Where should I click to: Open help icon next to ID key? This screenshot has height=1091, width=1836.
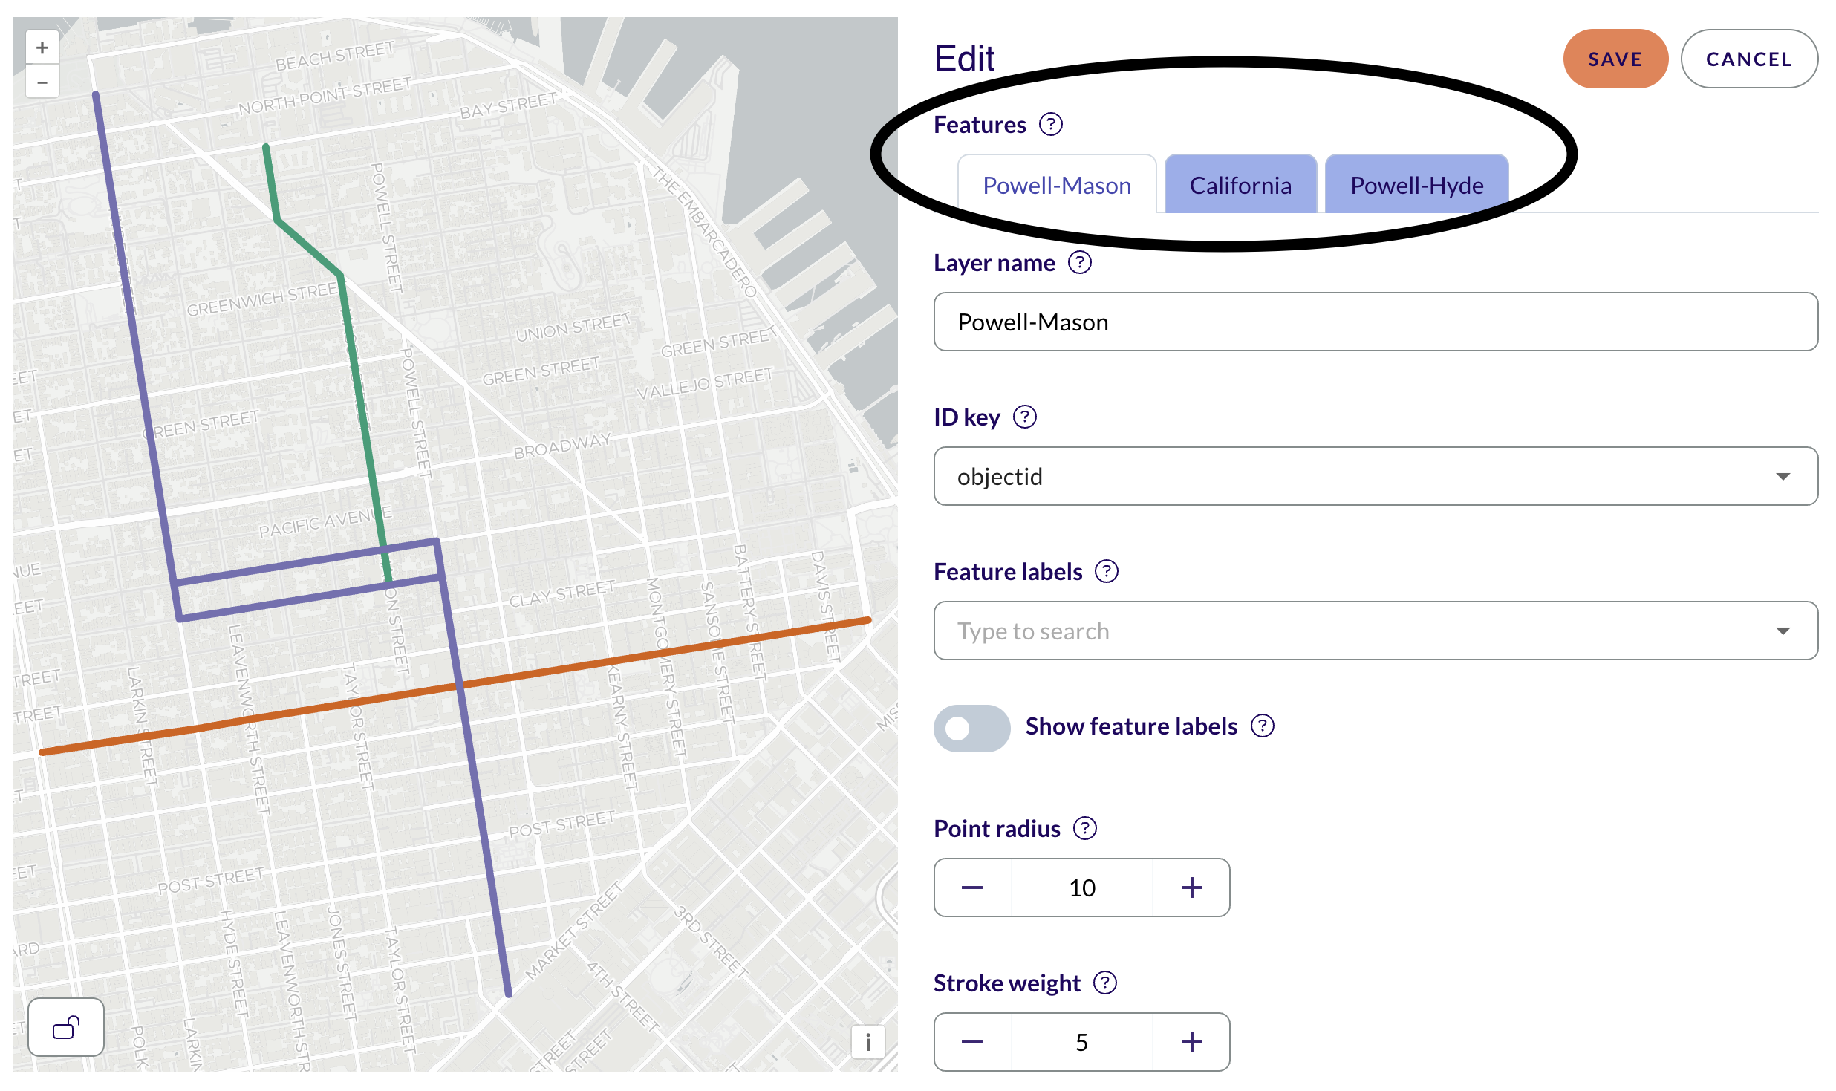1024,417
